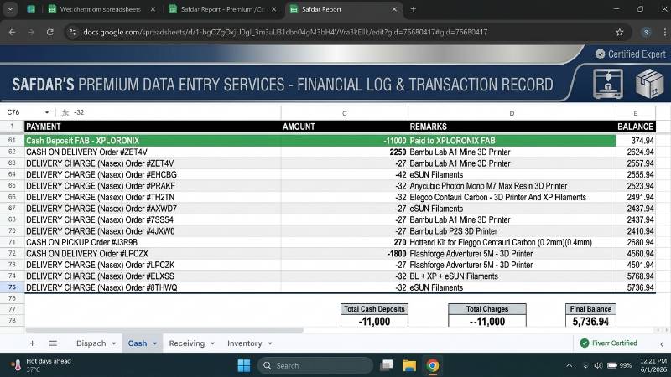Click the browser forward arrow
This screenshot has height=377, width=671.
tap(31, 32)
